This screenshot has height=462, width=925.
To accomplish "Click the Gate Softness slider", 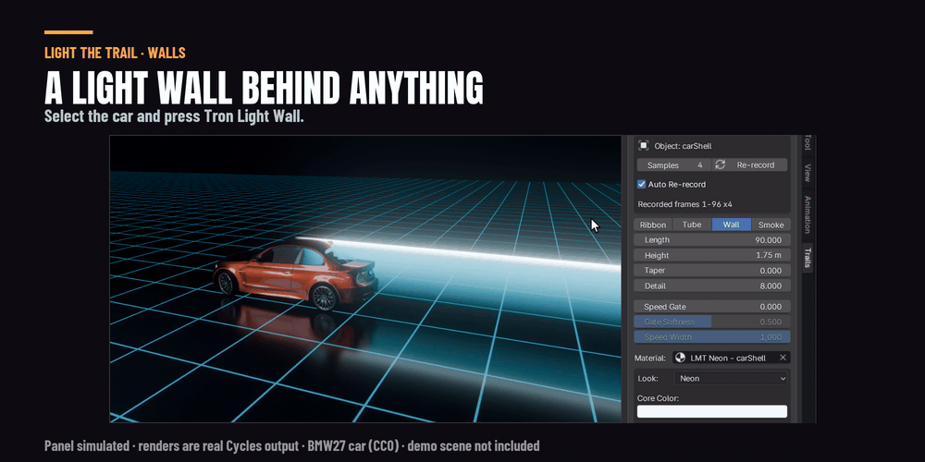I will tap(712, 322).
